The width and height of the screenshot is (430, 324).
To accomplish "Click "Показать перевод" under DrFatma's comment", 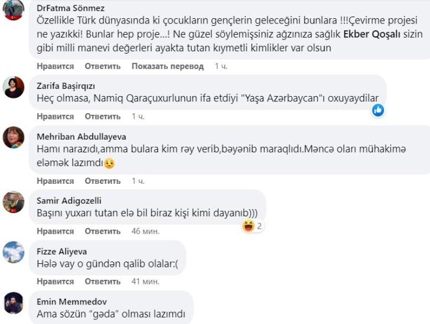I will coord(168,67).
